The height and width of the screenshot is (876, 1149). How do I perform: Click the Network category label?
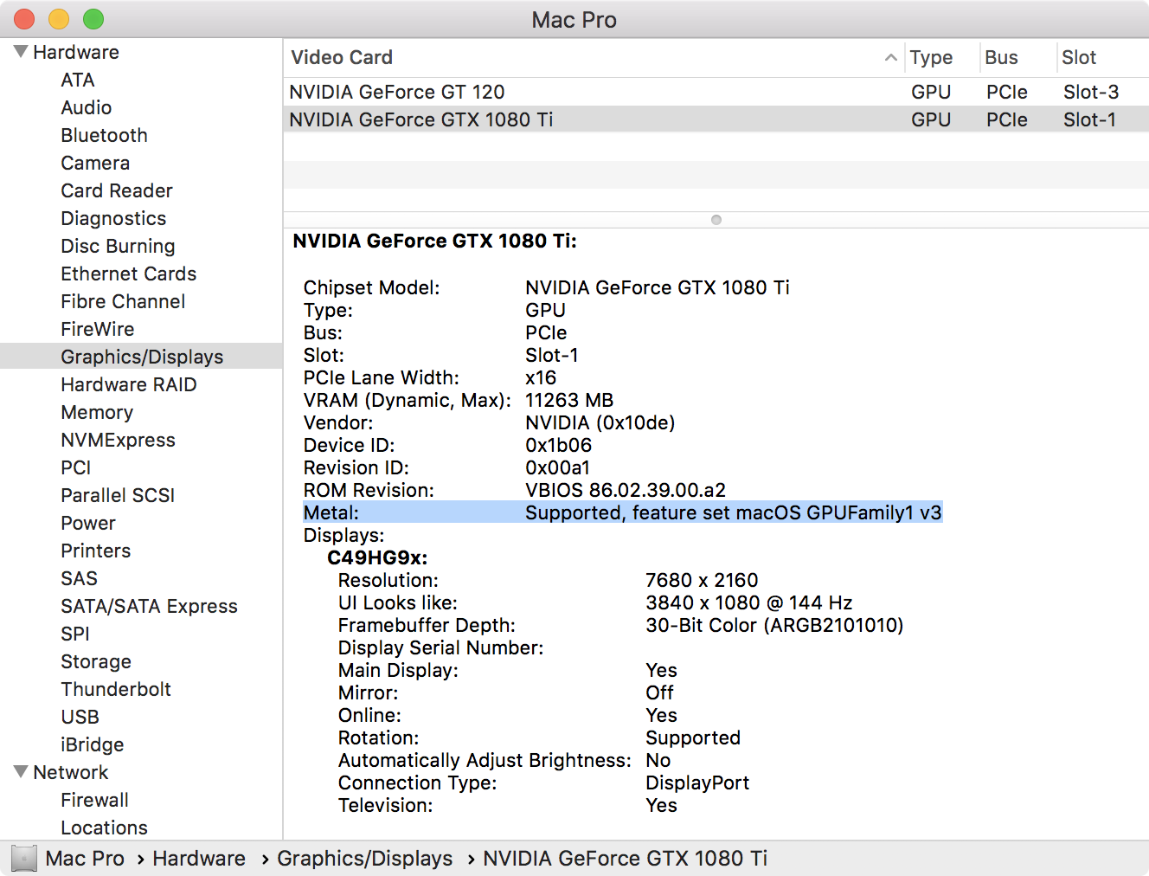(71, 772)
